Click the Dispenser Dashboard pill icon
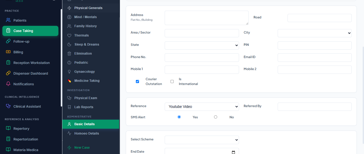364x154 pixels. (8, 73)
